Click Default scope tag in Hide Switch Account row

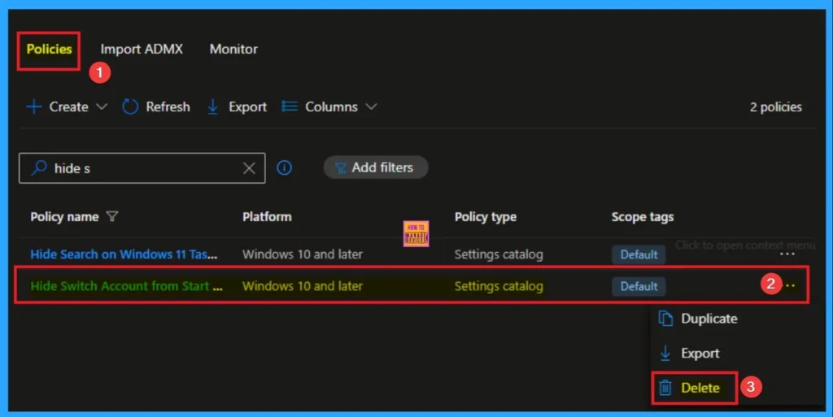[x=639, y=286]
